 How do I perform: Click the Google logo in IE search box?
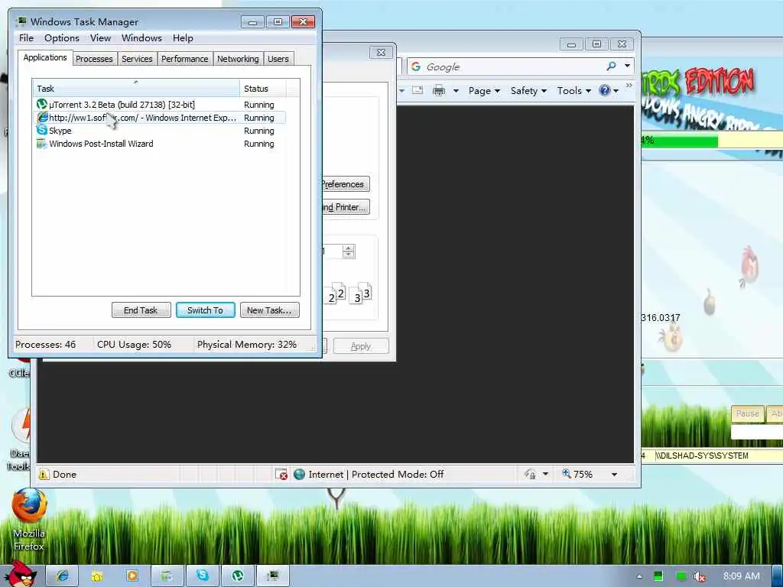pyautogui.click(x=415, y=66)
